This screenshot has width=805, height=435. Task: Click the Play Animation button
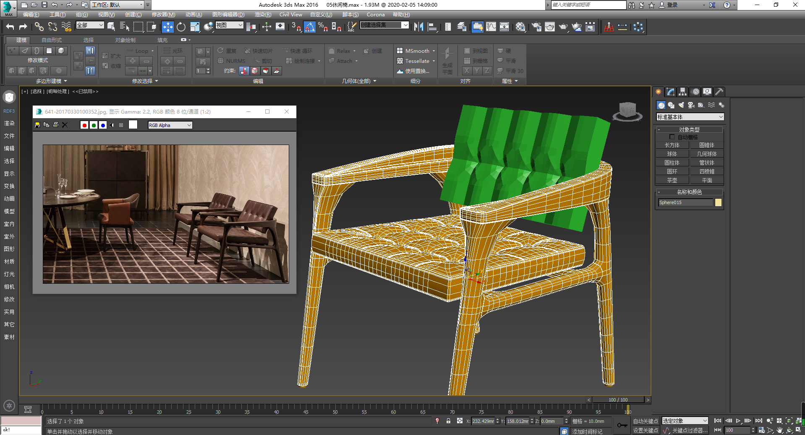738,421
